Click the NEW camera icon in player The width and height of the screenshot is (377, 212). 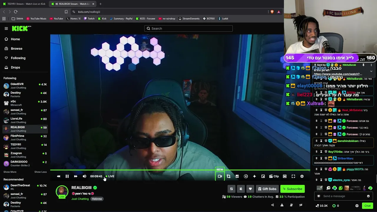coord(220,176)
